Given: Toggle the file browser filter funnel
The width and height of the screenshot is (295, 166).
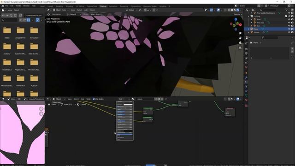Looking at the screenshot, I should [38, 20].
